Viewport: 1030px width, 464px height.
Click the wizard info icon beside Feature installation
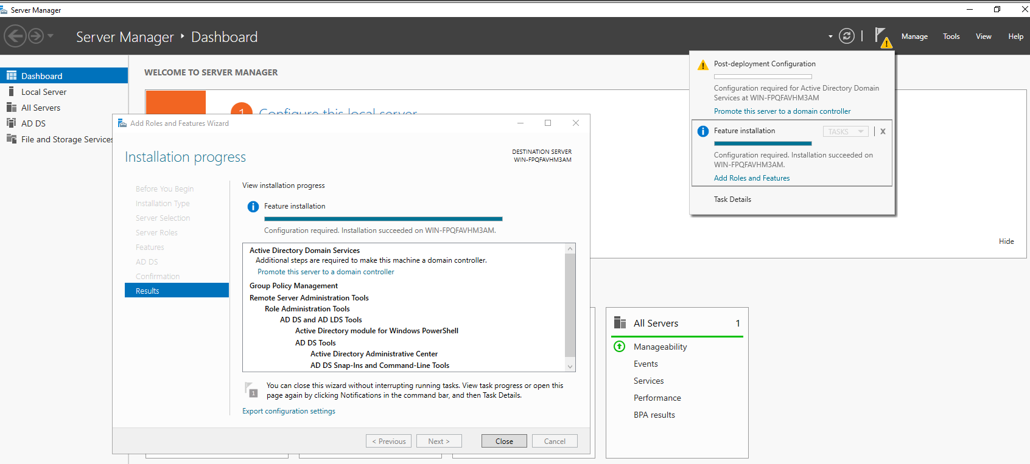(x=253, y=207)
